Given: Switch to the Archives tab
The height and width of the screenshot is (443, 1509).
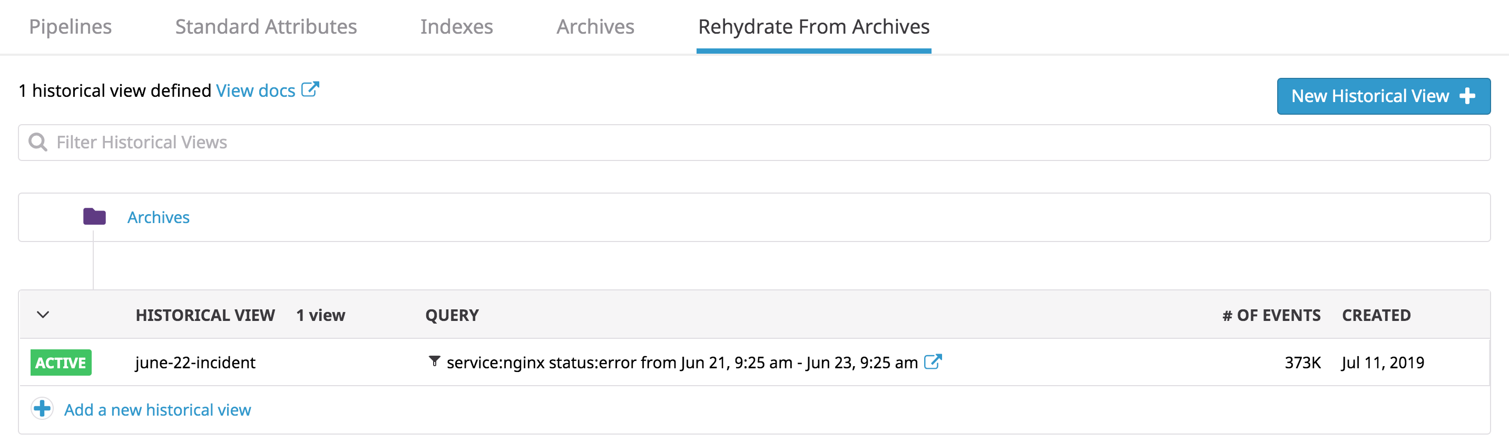Looking at the screenshot, I should 594,26.
